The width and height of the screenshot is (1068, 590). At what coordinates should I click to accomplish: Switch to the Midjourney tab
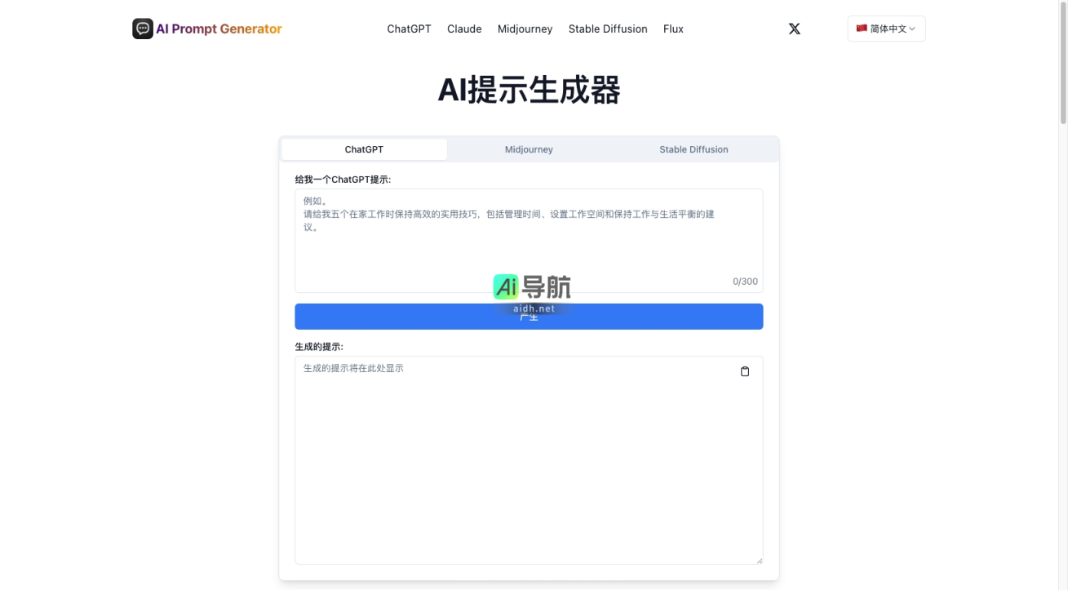coord(529,149)
